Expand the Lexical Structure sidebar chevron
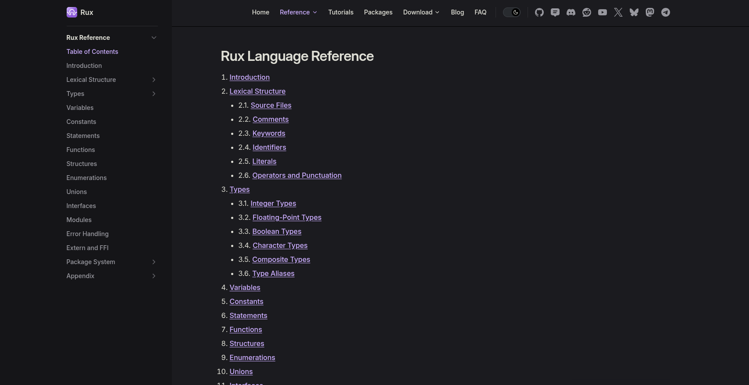The height and width of the screenshot is (385, 749). pos(154,80)
